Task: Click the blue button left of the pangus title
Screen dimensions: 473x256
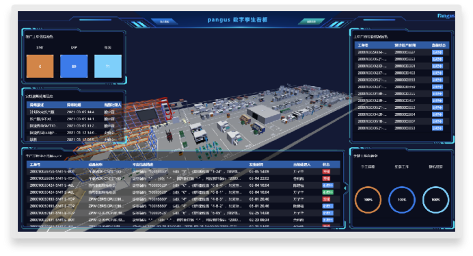Action: (x=164, y=21)
